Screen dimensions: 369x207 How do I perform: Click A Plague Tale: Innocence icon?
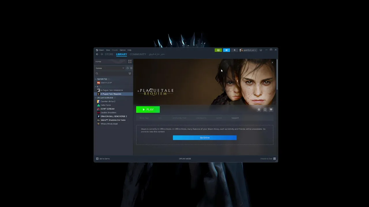pos(99,90)
